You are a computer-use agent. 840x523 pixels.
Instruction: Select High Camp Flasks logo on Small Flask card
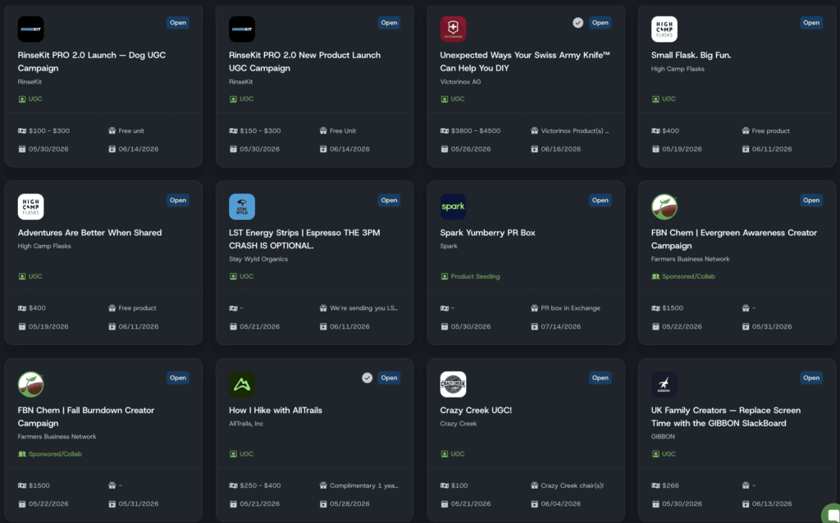[x=664, y=29]
